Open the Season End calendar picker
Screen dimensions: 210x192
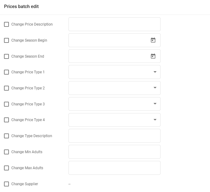coord(153,56)
